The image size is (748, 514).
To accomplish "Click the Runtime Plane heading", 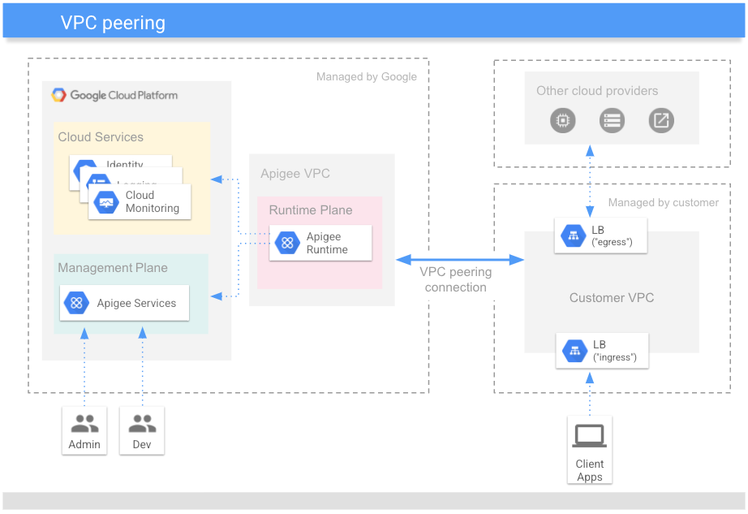I will (x=311, y=209).
